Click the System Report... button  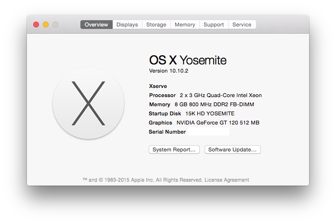(174, 149)
